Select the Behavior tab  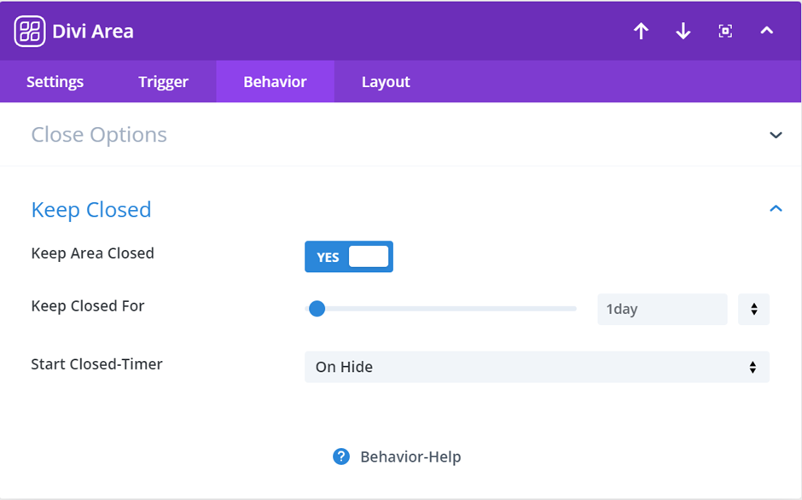click(276, 82)
